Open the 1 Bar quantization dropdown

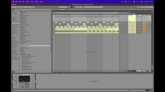point(33,7)
